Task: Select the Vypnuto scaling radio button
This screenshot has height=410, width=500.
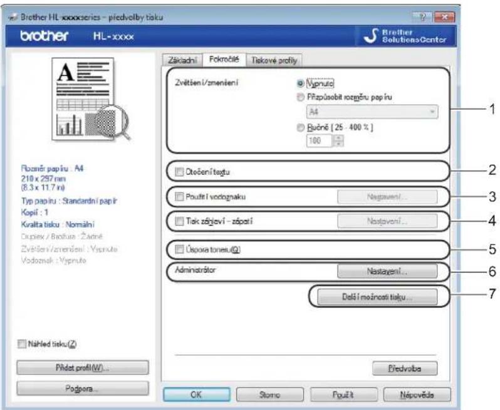Action: pos(300,83)
